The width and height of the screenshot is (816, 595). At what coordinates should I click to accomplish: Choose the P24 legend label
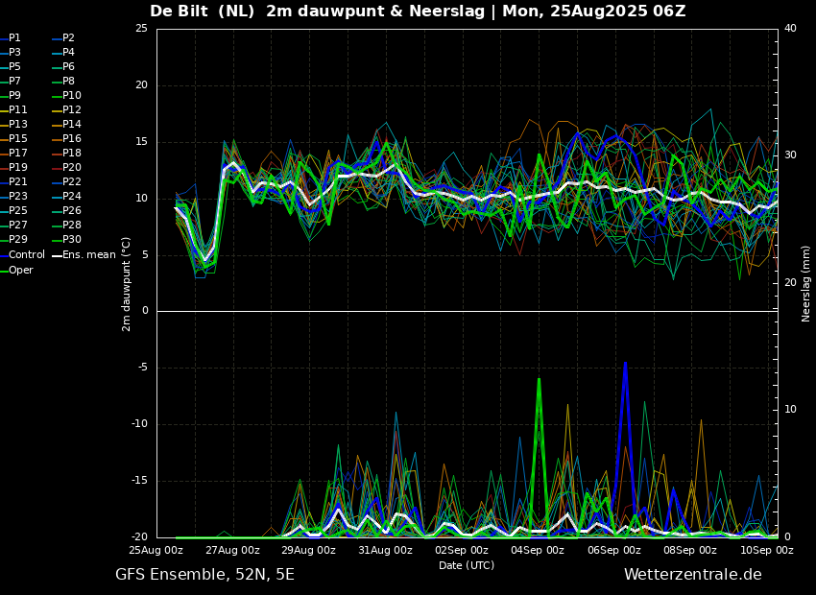coord(72,196)
